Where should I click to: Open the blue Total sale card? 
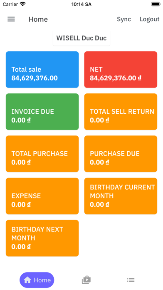tap(42, 70)
